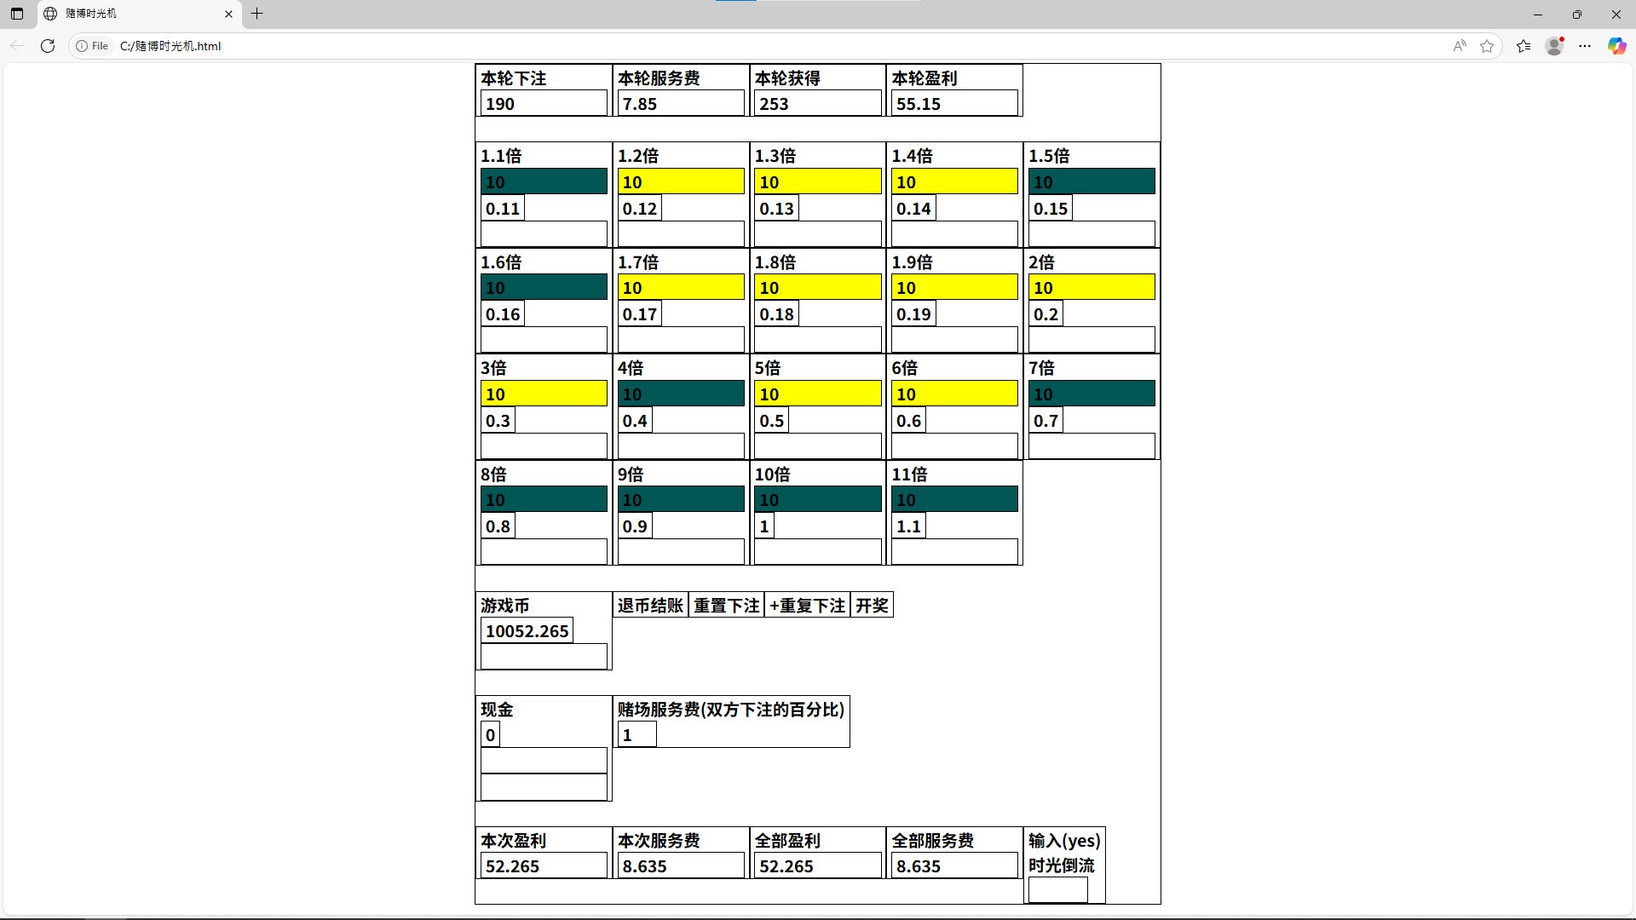Image resolution: width=1636 pixels, height=920 pixels.
Task: Click the read aloud icon
Action: coord(1460,46)
